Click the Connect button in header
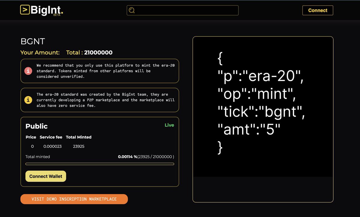 tap(318, 10)
